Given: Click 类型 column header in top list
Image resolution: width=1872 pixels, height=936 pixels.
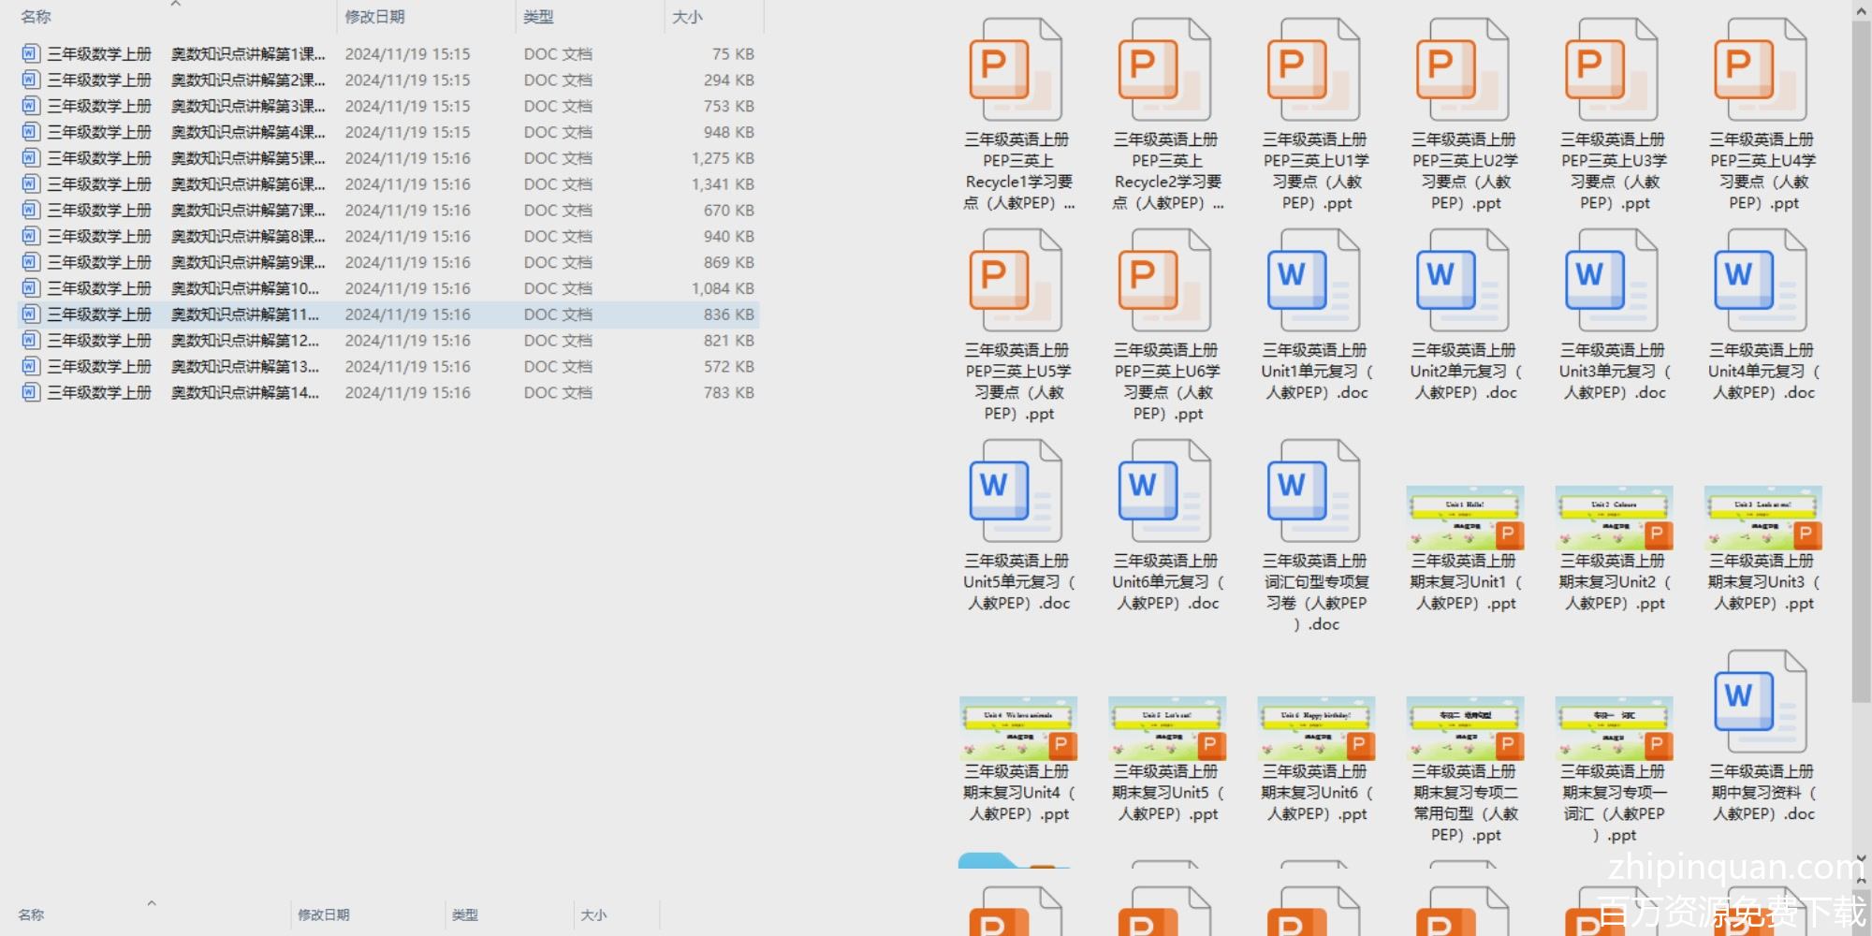Looking at the screenshot, I should 538,17.
